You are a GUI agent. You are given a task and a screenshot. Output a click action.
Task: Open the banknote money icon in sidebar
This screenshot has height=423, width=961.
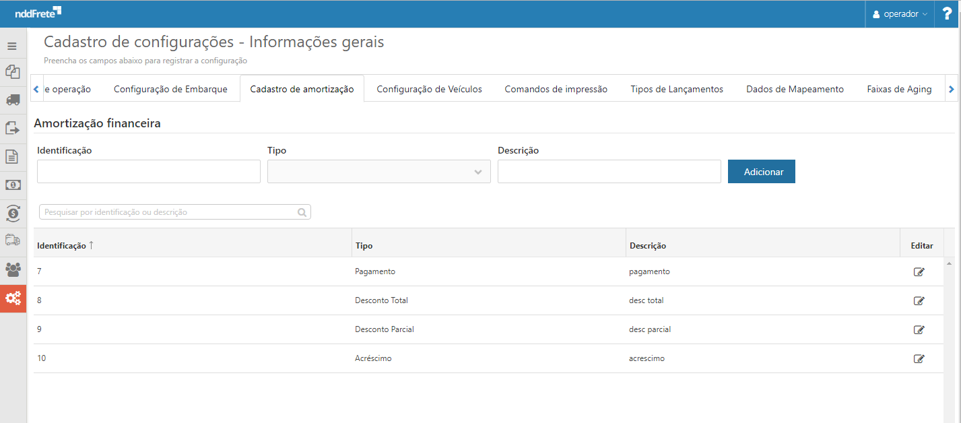click(x=12, y=185)
